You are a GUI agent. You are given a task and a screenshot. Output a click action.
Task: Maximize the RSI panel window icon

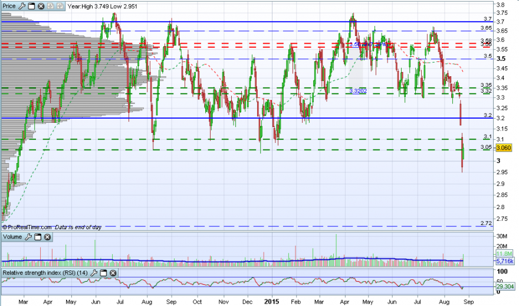(x=103, y=273)
